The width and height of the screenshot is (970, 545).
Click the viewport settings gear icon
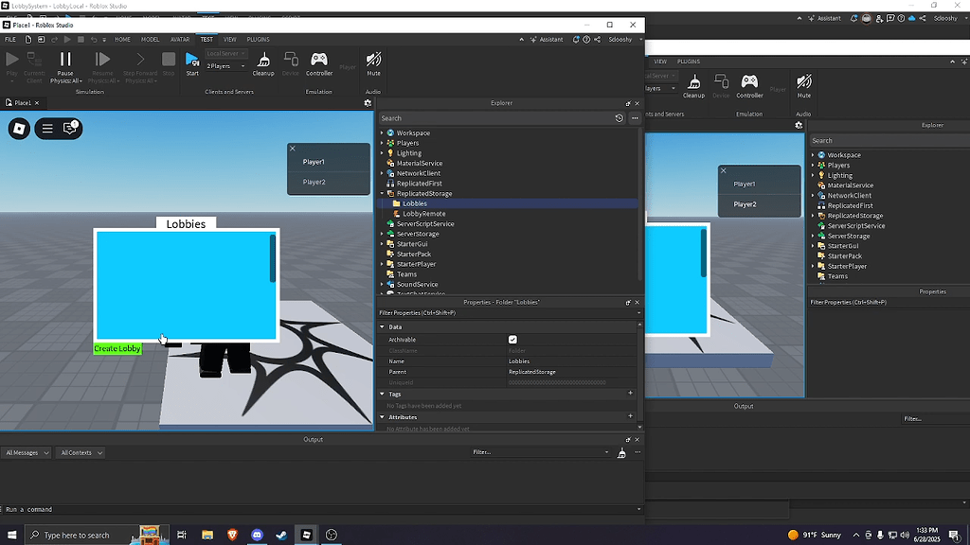point(368,103)
